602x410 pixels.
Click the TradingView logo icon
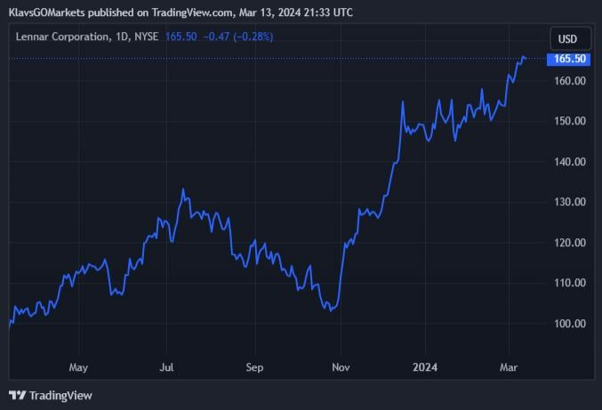coord(17,395)
